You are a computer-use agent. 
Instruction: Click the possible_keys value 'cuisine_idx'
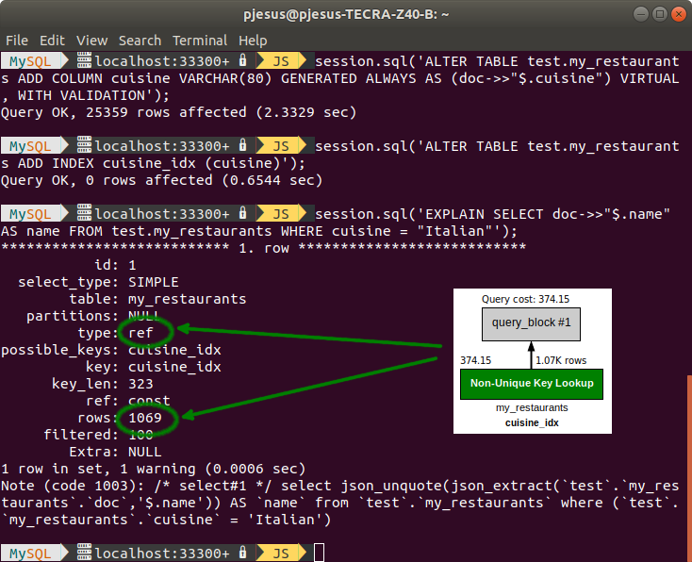(x=174, y=350)
